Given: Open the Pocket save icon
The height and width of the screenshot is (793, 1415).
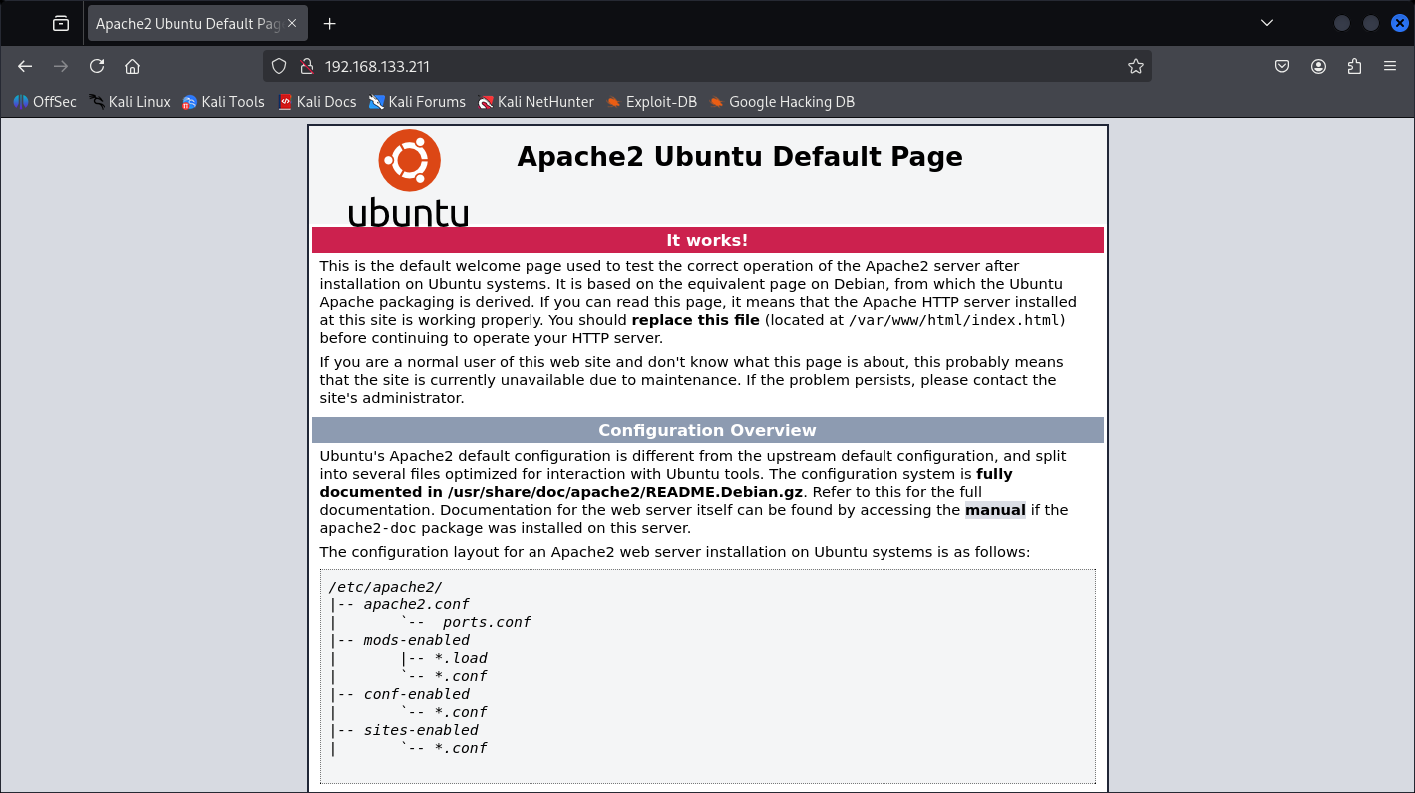Looking at the screenshot, I should pos(1282,66).
